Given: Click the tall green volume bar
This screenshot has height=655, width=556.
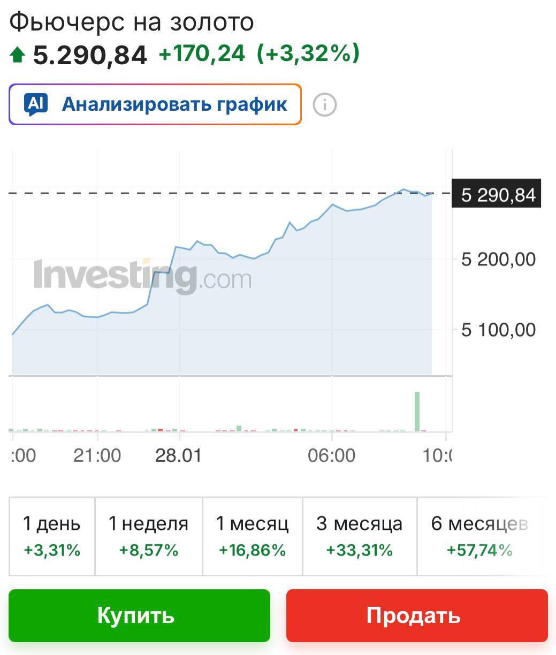Looking at the screenshot, I should [417, 411].
